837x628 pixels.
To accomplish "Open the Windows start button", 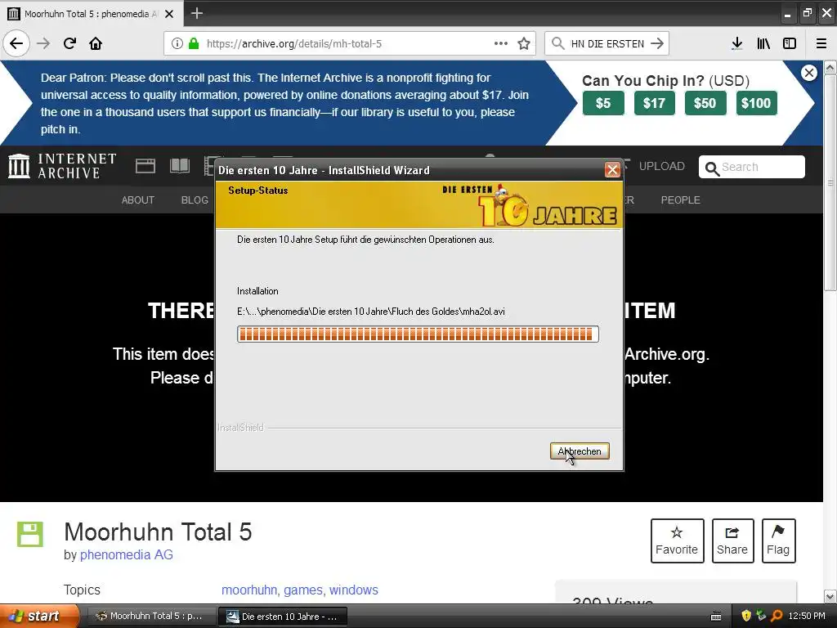I will [x=40, y=616].
